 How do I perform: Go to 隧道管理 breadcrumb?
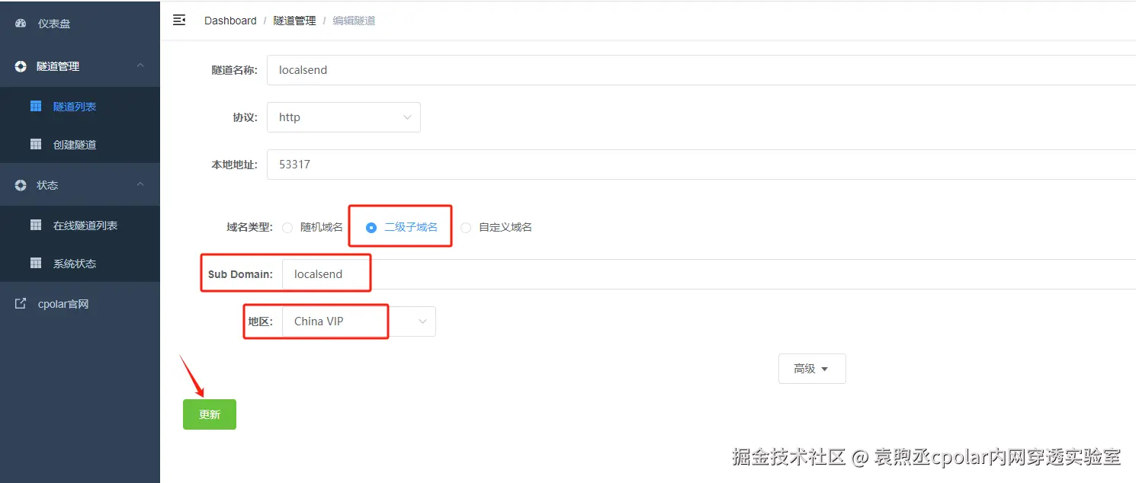click(295, 21)
